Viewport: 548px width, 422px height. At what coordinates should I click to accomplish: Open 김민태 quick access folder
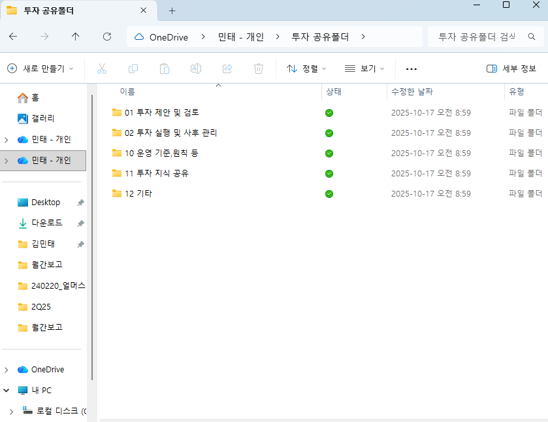pos(36,244)
